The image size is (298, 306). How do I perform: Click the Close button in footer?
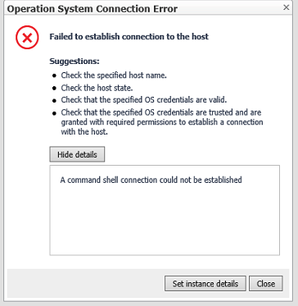(x=266, y=284)
